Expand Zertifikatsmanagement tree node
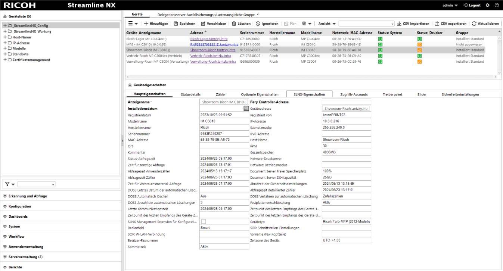The width and height of the screenshot is (503, 271). (5, 60)
